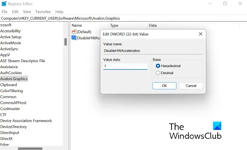Select the Accessibility registry key
This screenshot has width=247, height=150.
[x=10, y=31]
